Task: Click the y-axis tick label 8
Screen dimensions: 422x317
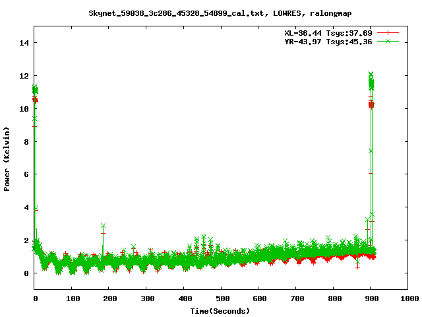Action: pyautogui.click(x=26, y=141)
